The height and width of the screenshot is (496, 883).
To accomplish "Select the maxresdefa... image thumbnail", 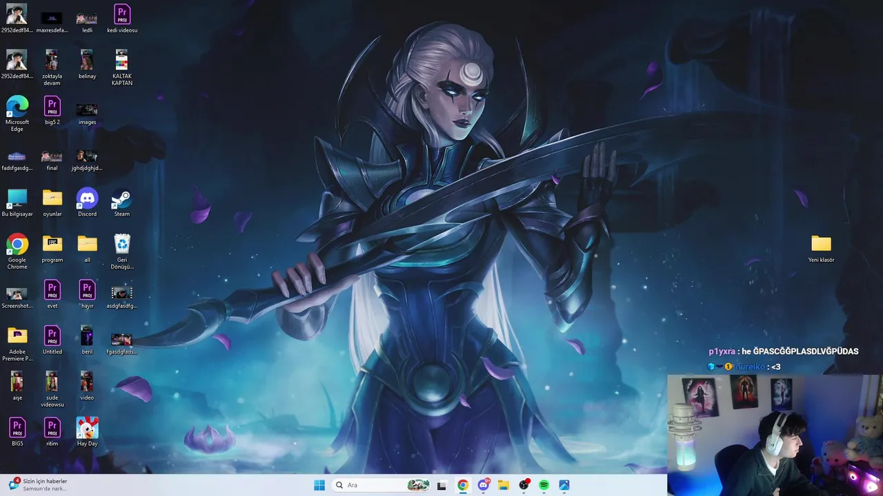I will point(52,22).
